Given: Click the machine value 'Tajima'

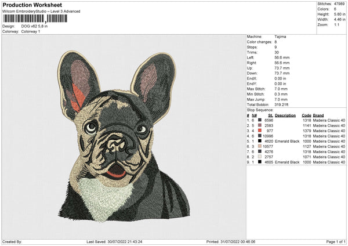Looking at the screenshot, I should [x=280, y=37].
